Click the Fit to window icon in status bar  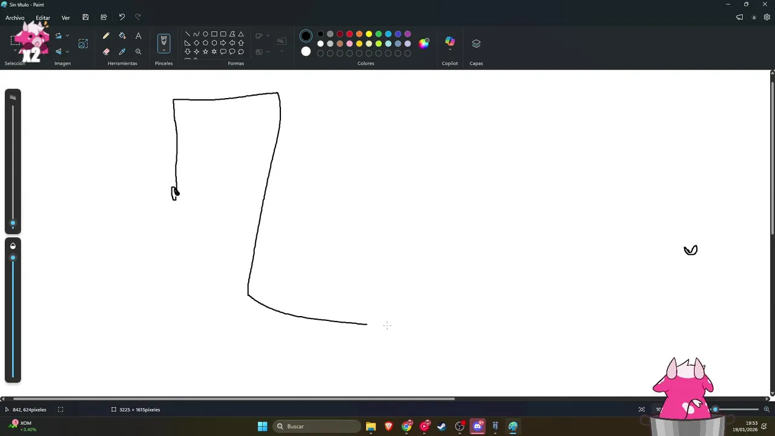point(642,409)
